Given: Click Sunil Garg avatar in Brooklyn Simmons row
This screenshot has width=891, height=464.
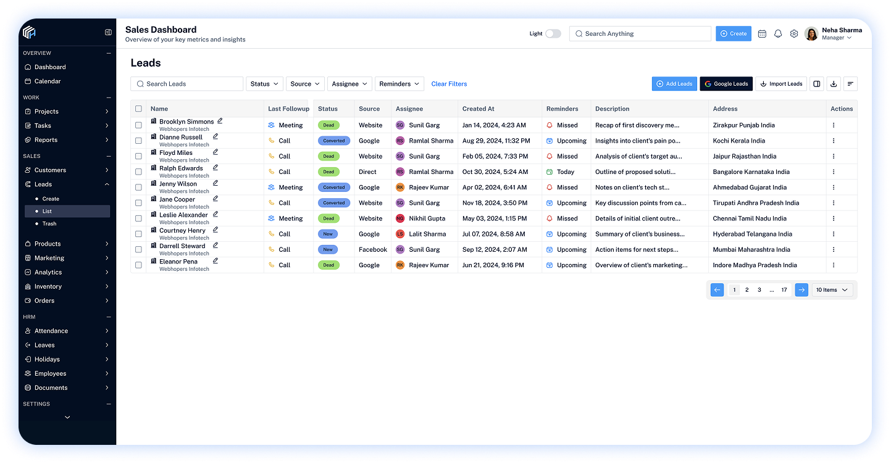Looking at the screenshot, I should tap(400, 125).
